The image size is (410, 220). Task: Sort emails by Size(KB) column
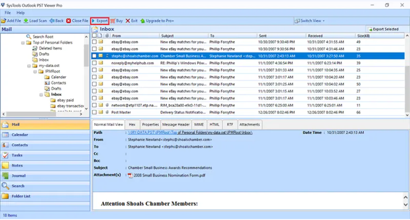(380, 36)
